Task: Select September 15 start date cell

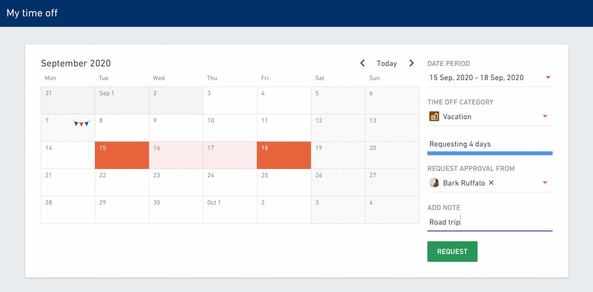Action: coord(122,155)
